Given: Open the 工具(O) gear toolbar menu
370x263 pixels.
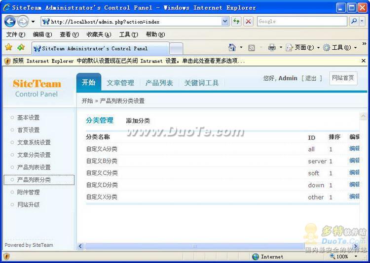Looking at the screenshot, I should click(340, 48).
